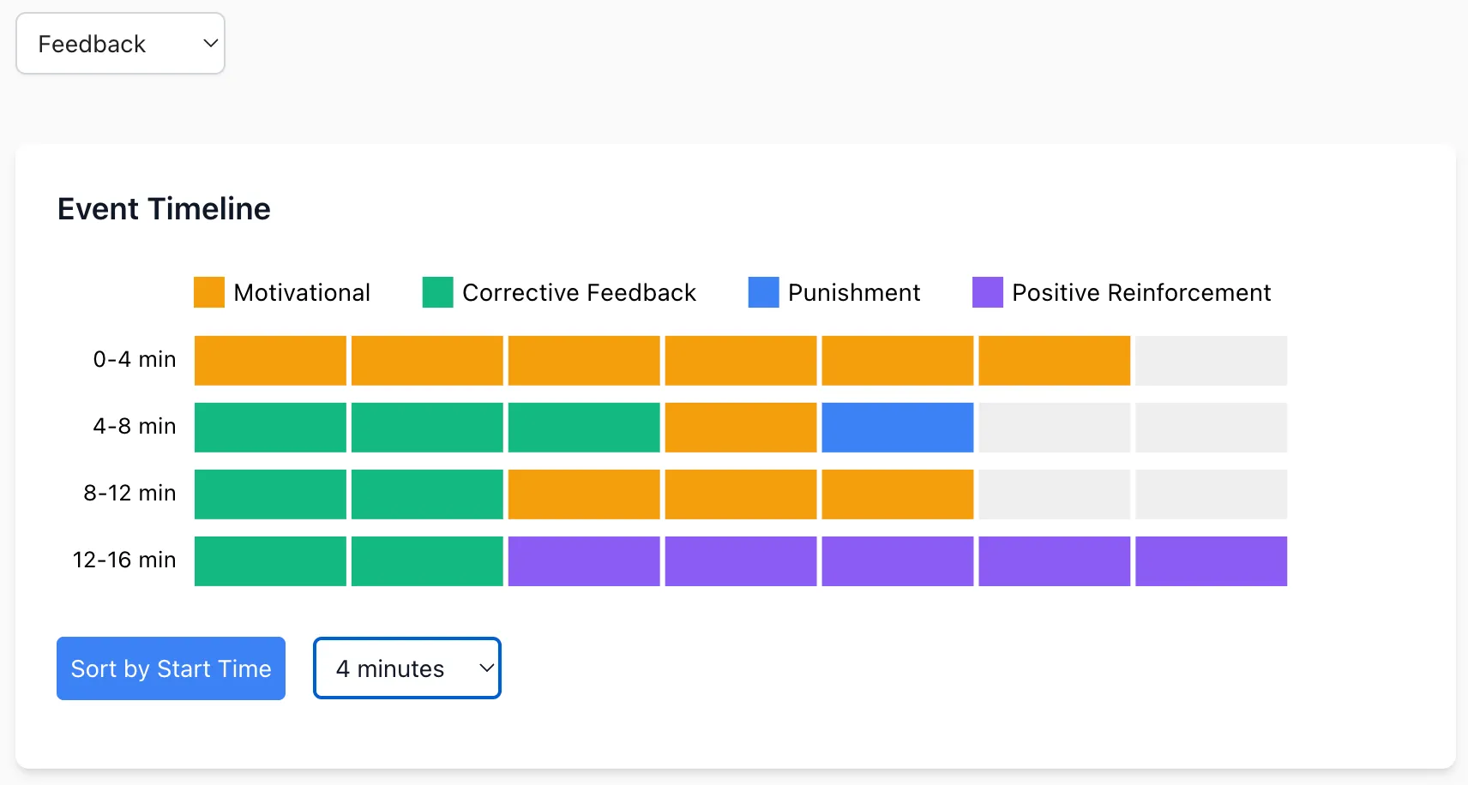Click the Corrective Feedback legend label

(579, 293)
